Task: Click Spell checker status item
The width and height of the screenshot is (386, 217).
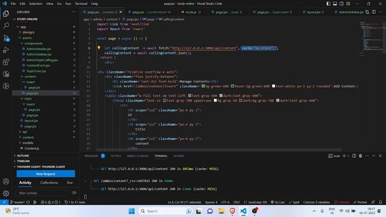Action: [x=294, y=203]
